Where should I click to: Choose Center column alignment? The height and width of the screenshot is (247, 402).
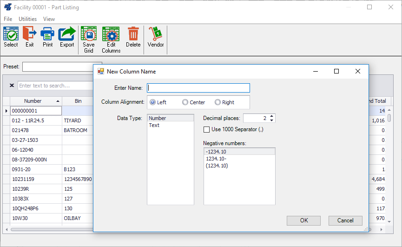pyautogui.click(x=185, y=102)
